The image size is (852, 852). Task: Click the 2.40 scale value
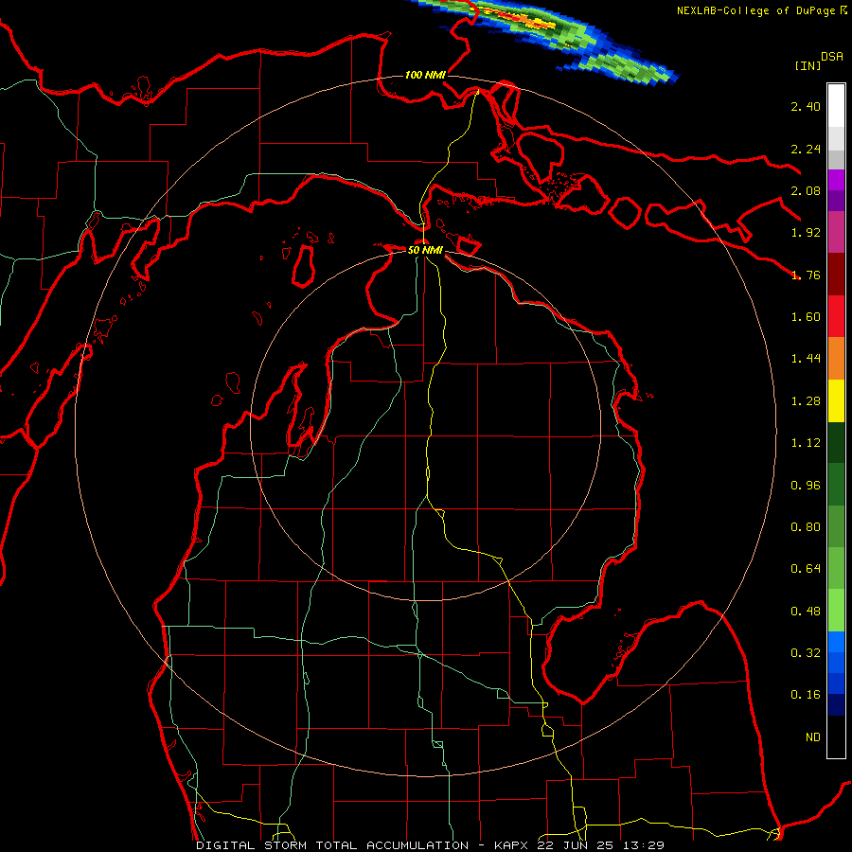coord(806,106)
